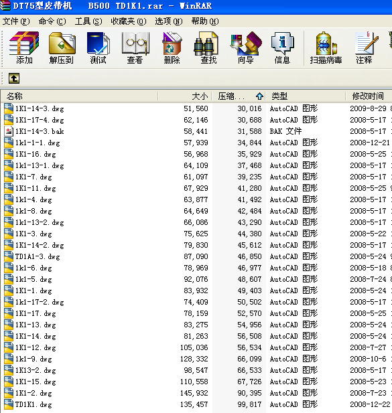Screen dimensions: 392x413
Task: Select file 1K1-13.dwg
Action: (x=36, y=325)
